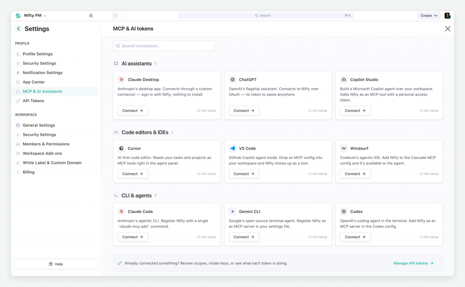Click the Claude Code icon
Screen dimensions: 465x287
(121, 212)
